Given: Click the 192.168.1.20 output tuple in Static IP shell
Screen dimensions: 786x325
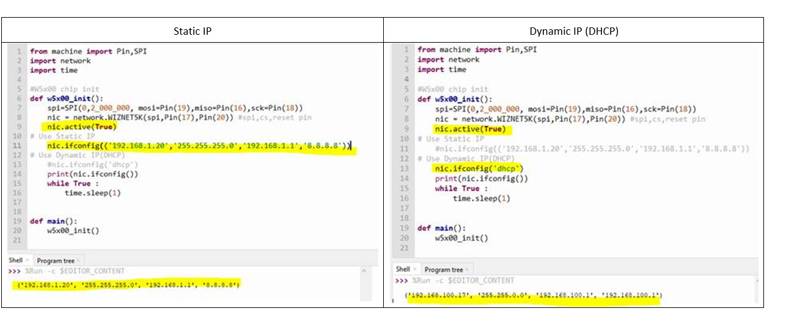Looking at the screenshot, I should (128, 284).
